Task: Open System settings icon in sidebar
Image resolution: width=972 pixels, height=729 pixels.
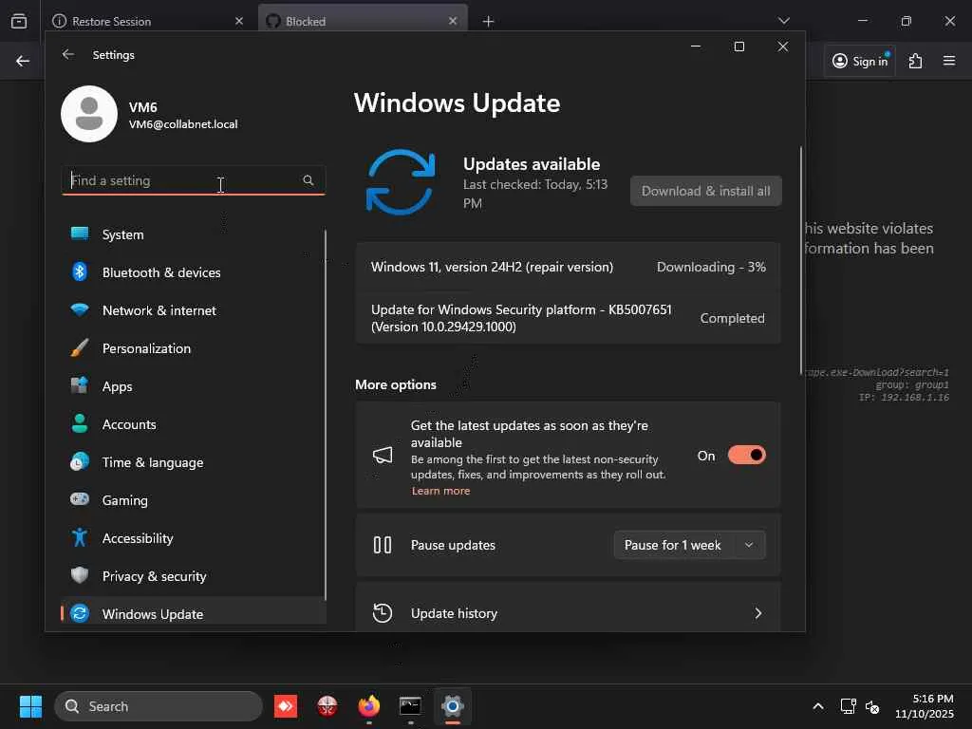Action: click(80, 234)
